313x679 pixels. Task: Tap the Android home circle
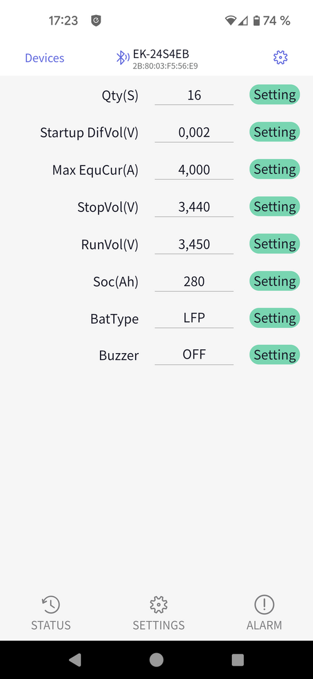click(156, 659)
